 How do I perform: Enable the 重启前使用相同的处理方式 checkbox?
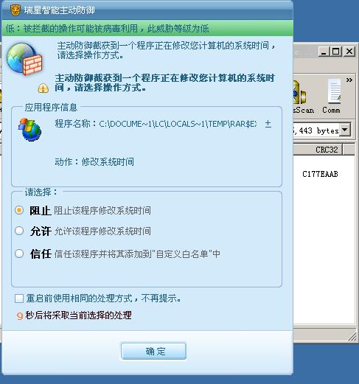coord(19,299)
